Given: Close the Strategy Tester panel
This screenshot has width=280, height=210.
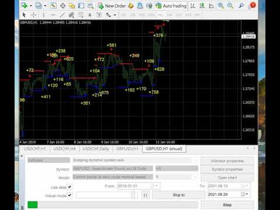Looking at the screenshot, I should click(22, 156).
